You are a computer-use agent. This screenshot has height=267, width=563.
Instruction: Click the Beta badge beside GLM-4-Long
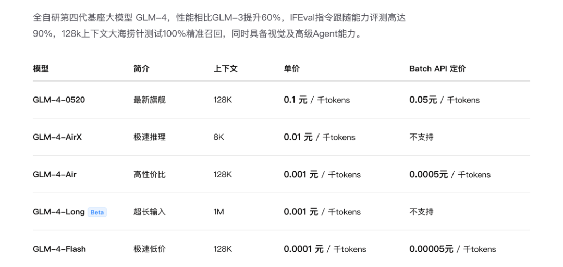coord(97,212)
